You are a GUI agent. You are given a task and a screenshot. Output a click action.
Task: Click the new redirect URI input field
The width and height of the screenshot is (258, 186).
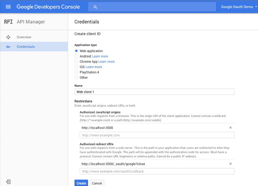[157, 171]
